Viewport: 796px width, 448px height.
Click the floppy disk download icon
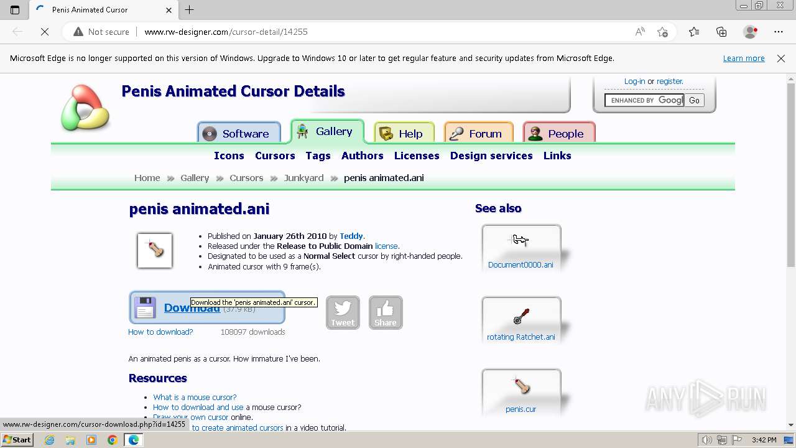coord(145,307)
